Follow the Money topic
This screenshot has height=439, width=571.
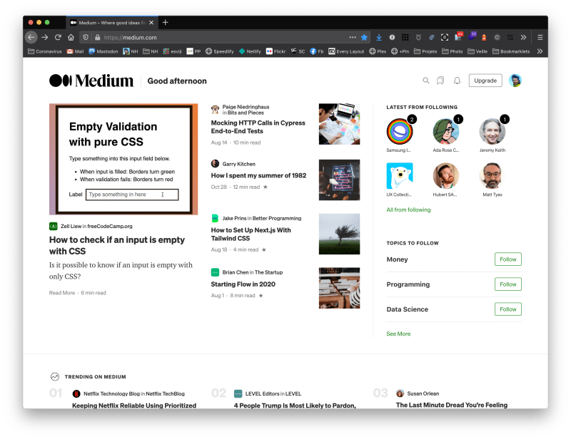[x=508, y=259]
